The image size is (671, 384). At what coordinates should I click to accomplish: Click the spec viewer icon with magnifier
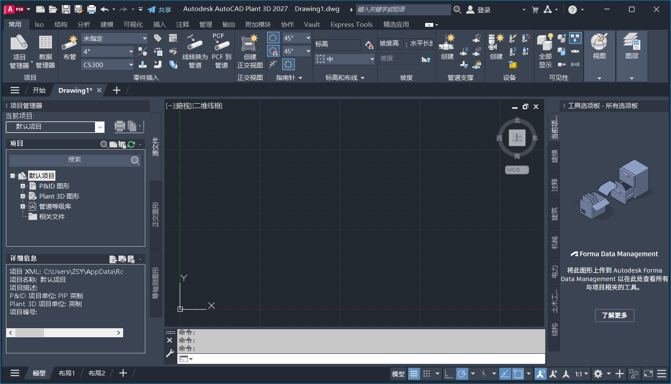point(173,38)
